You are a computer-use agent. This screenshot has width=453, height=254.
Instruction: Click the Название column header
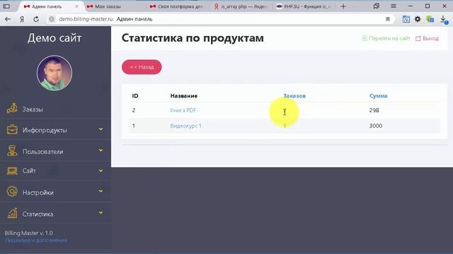click(184, 96)
